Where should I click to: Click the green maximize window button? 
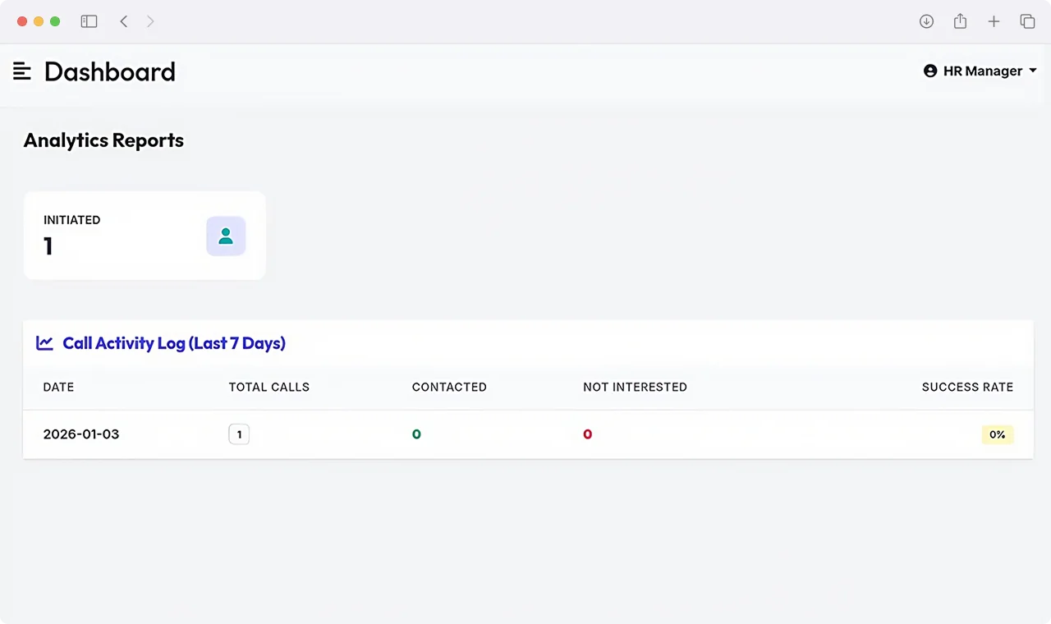point(55,21)
